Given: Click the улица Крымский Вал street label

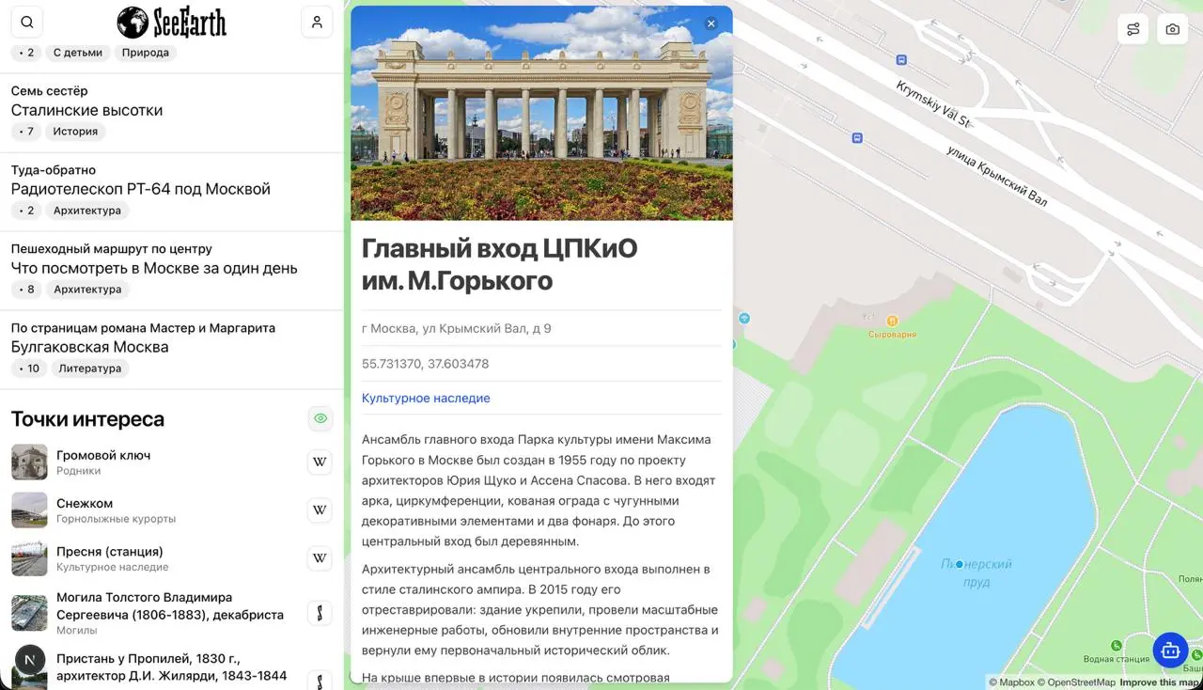Looking at the screenshot, I should point(996,176).
